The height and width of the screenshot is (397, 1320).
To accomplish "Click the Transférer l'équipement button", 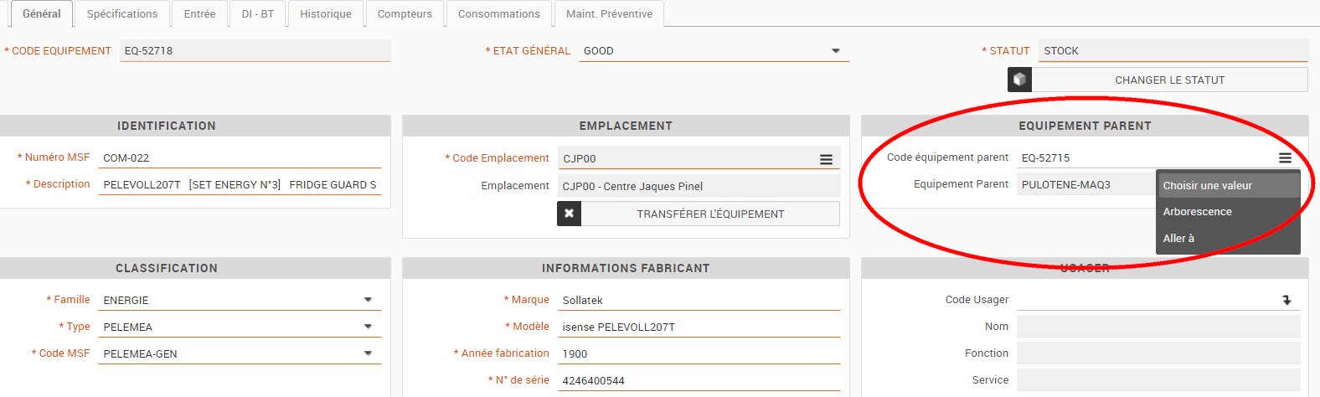I will click(x=710, y=214).
